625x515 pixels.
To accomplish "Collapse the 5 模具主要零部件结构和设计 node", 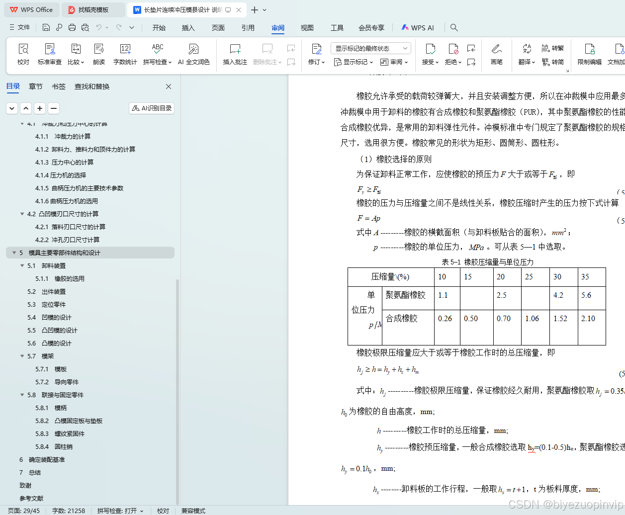I will pos(14,253).
